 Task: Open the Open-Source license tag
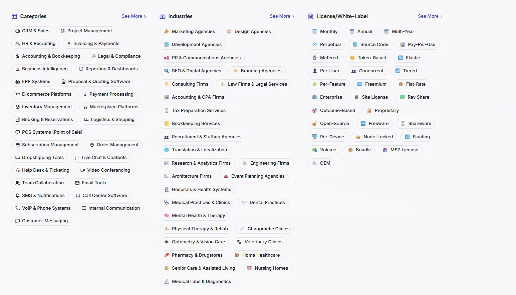(330, 123)
